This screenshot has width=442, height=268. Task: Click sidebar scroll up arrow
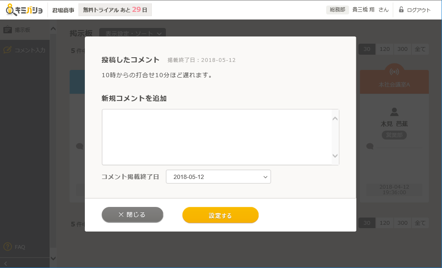[53, 29]
